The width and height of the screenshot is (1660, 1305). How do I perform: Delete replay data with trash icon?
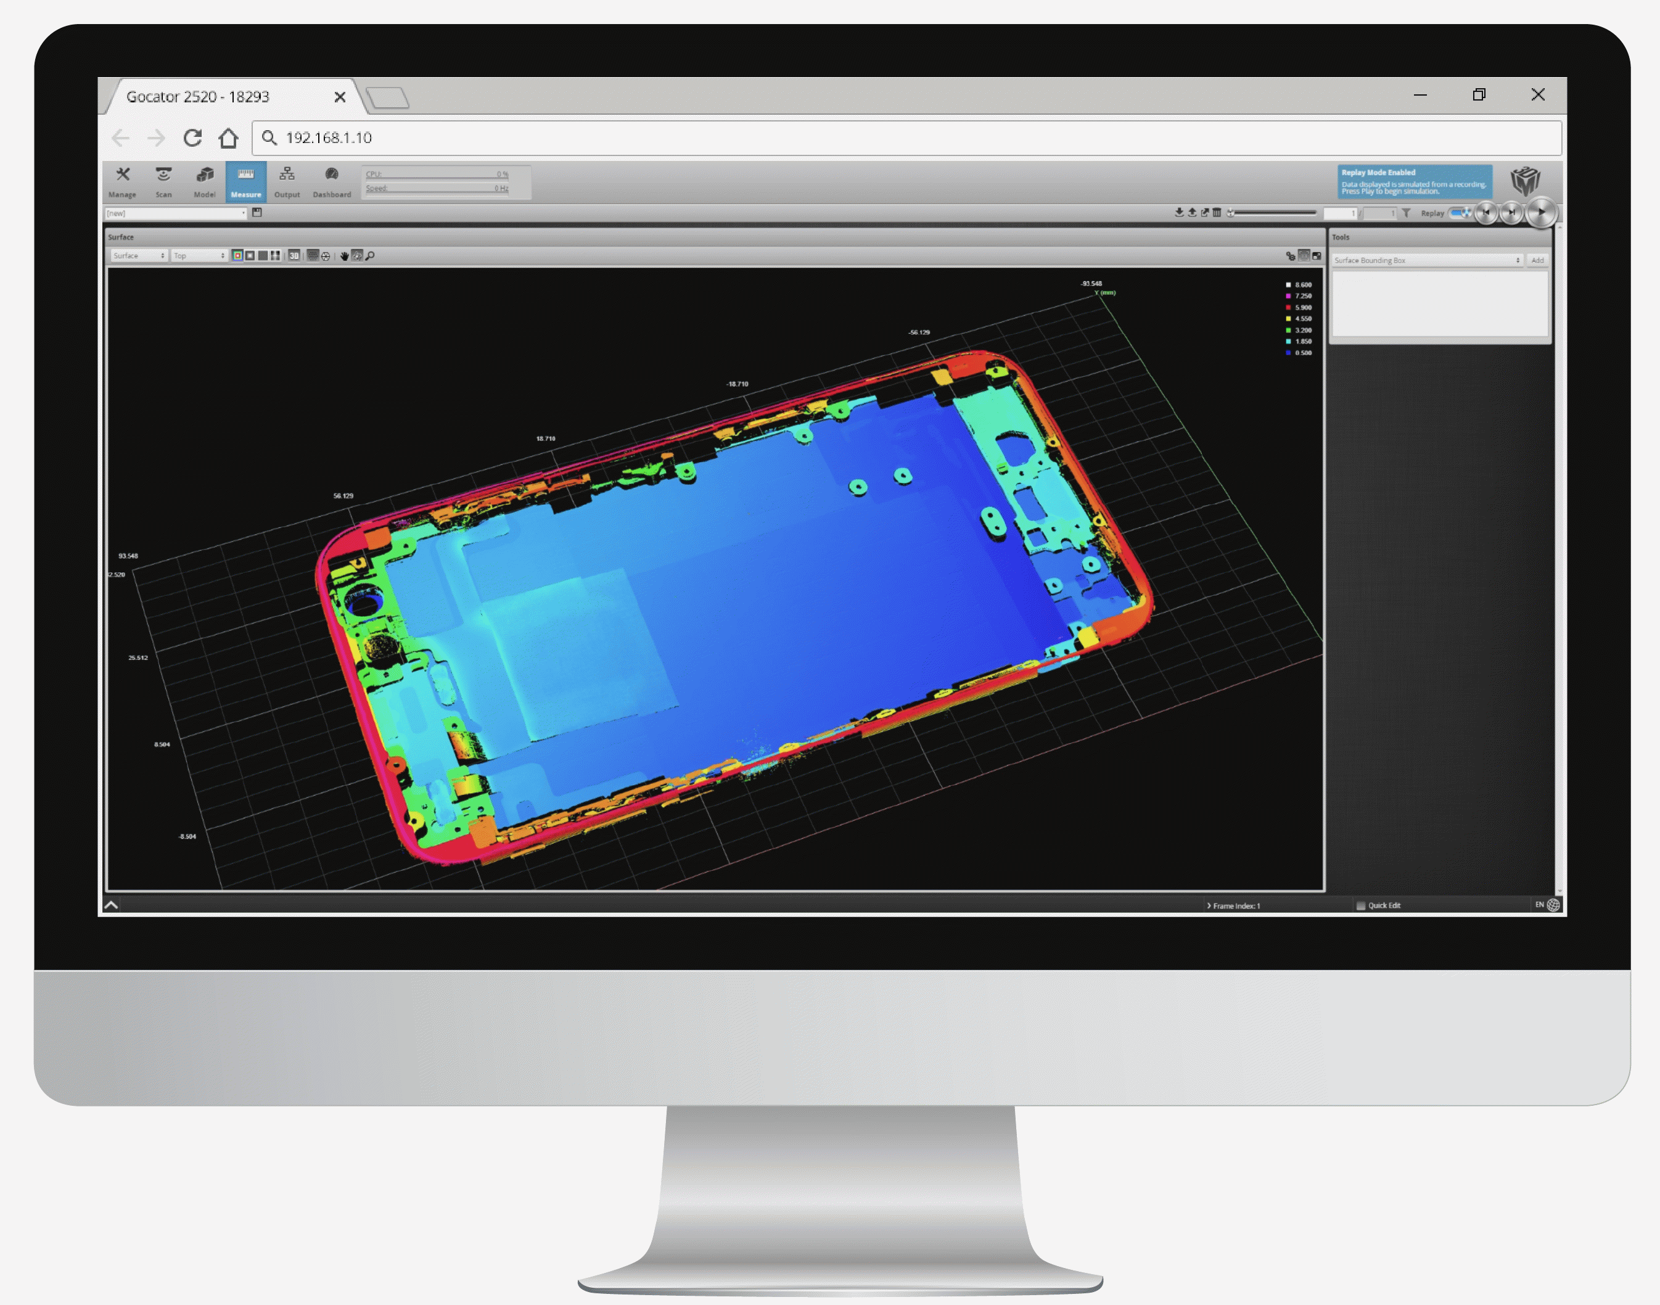[x=1217, y=212]
